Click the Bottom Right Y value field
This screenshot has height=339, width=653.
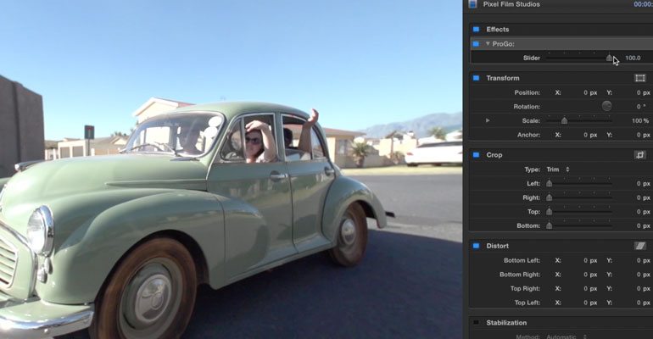point(643,275)
